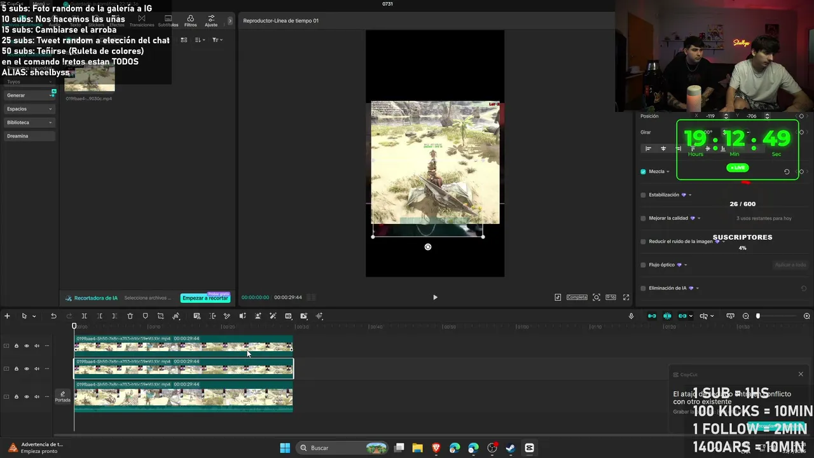Expand the Mezcla options arrow

[x=668, y=172]
